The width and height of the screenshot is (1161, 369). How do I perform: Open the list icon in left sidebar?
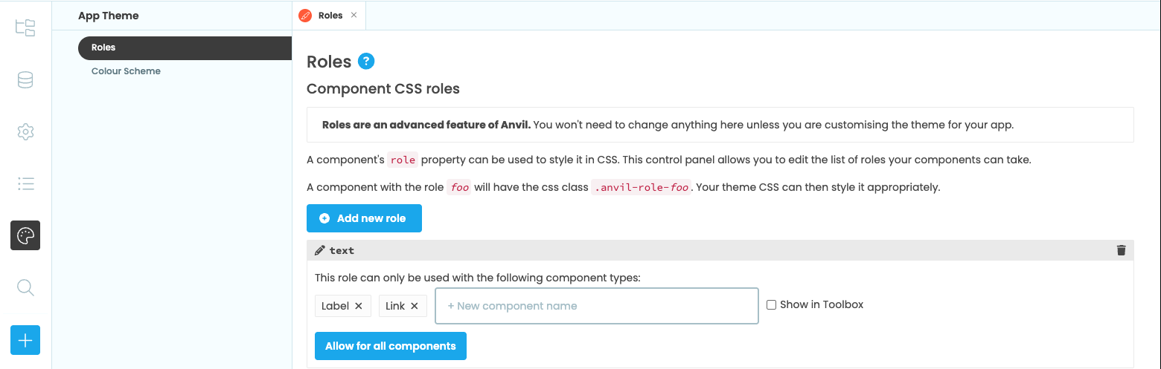click(25, 183)
